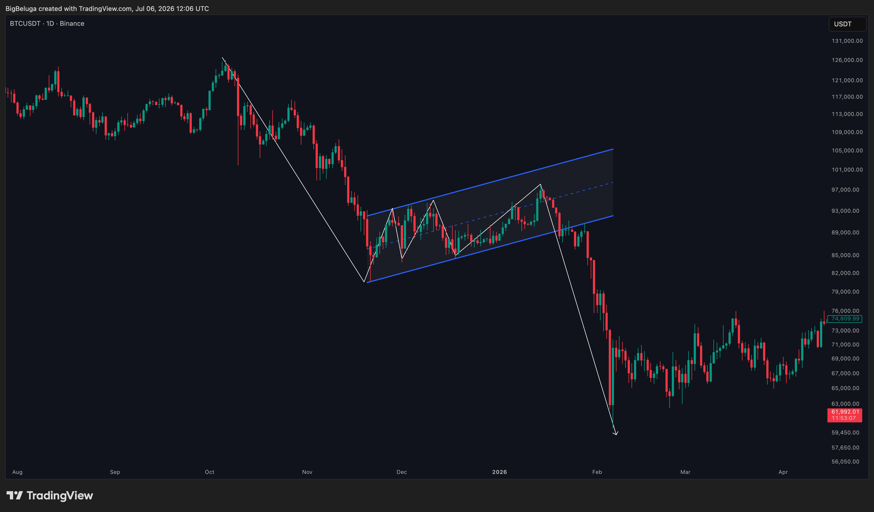Click the 113,000.00 price axis label
Viewport: 874px width, 512px height.
pyautogui.click(x=847, y=114)
